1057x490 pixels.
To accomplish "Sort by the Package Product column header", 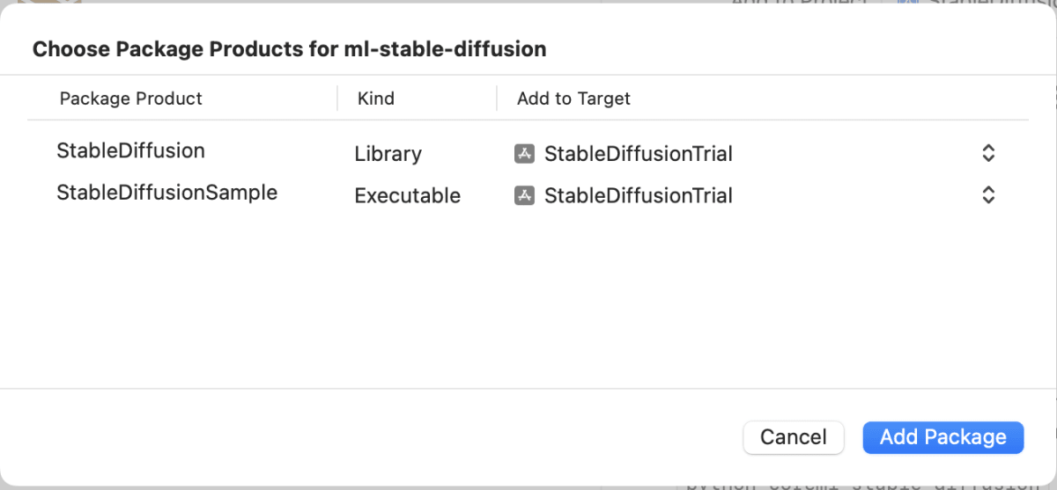I will pos(131,99).
